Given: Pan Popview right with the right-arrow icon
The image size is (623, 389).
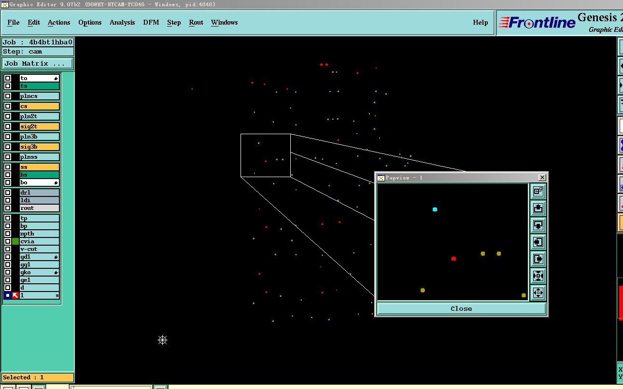Looking at the screenshot, I should click(x=538, y=259).
